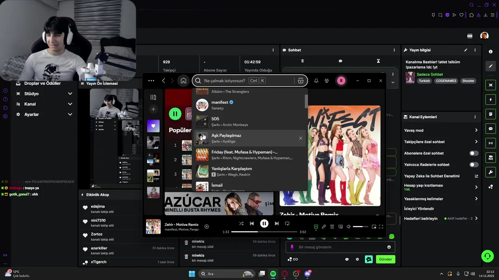Skip to the next track
This screenshot has width=499, height=280.
pyautogui.click(x=276, y=224)
